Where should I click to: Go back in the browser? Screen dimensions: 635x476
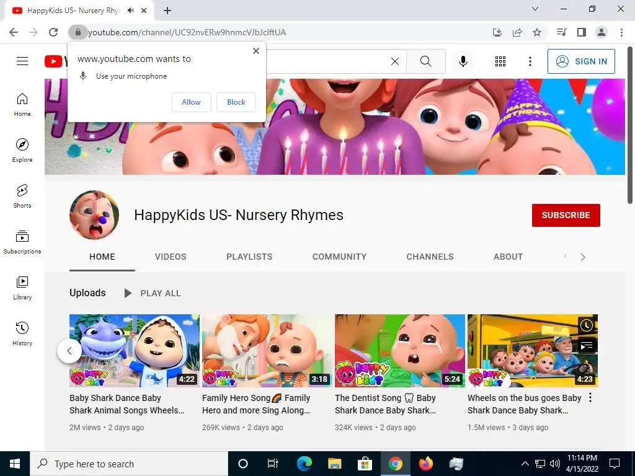click(x=14, y=32)
